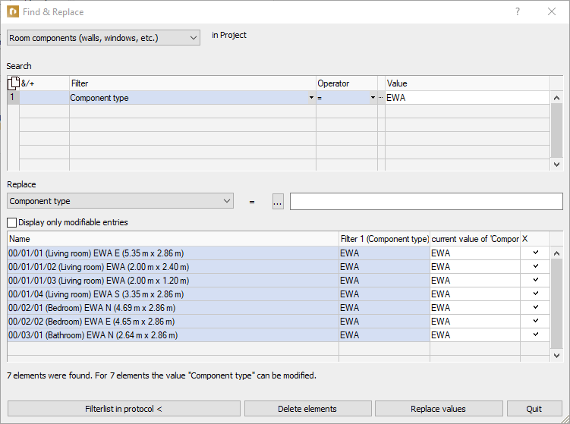
Task: Click the Filterlist in protocol button
Action: [124, 409]
